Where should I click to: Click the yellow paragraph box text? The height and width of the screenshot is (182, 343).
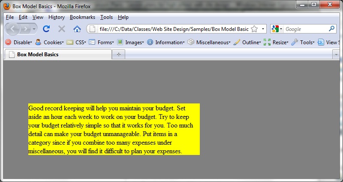pos(114,129)
